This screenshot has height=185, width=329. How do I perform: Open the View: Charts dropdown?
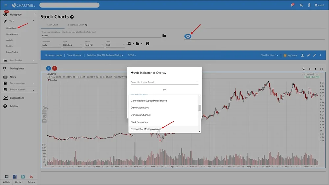74,55
